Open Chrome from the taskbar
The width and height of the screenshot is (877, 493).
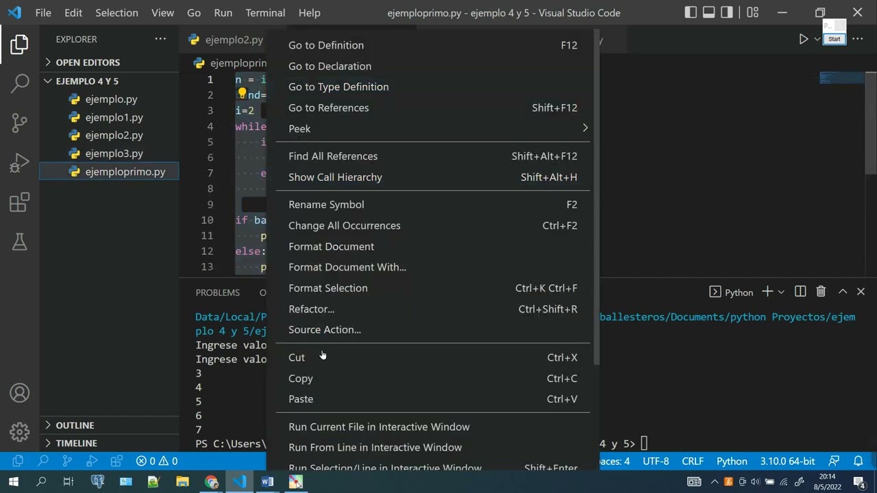coord(211,482)
